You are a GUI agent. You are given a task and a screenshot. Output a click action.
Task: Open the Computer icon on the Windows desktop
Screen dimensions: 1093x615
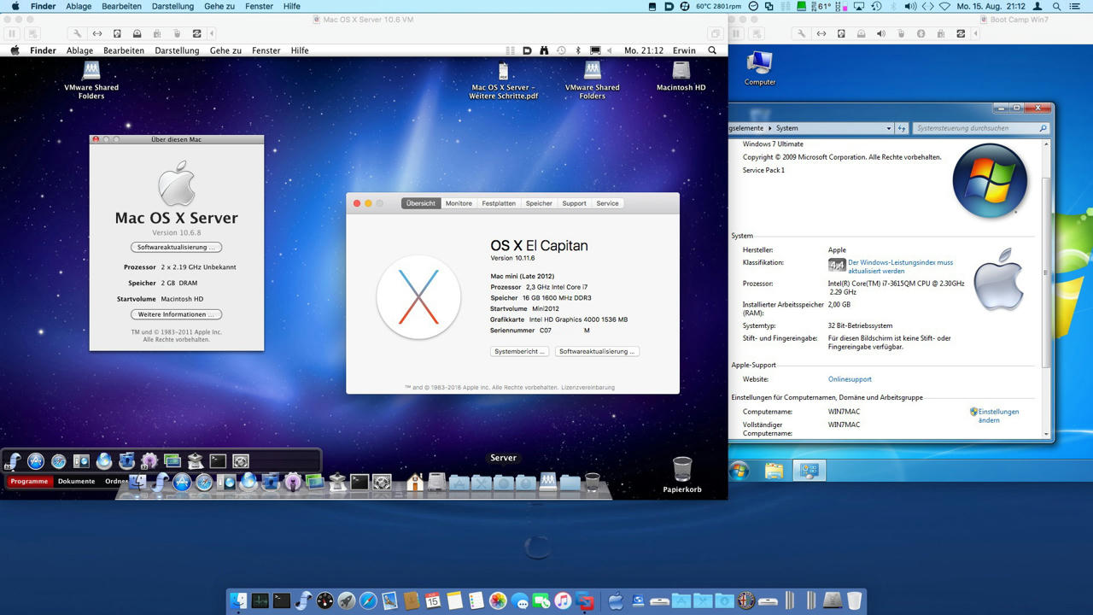[759, 68]
